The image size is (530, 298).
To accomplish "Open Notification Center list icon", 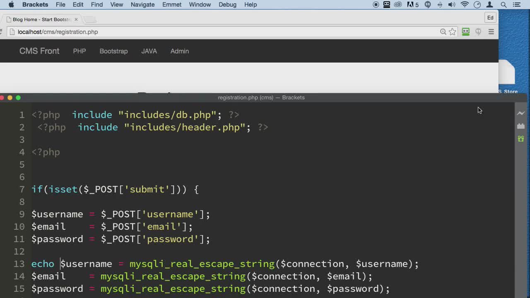I will coord(516,5).
